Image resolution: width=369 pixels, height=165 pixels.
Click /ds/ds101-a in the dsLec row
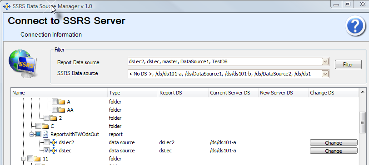pos(223,151)
